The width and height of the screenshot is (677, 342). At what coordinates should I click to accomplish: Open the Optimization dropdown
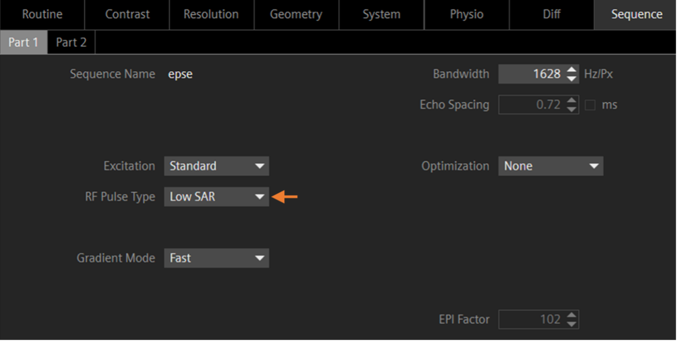pos(550,166)
